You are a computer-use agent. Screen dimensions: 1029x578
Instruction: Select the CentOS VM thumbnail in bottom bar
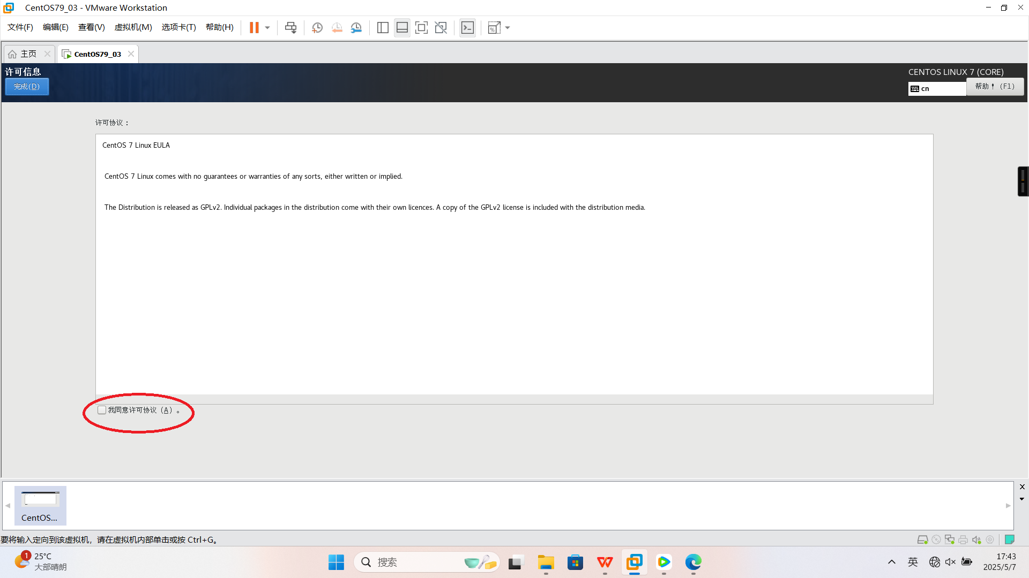pos(40,506)
